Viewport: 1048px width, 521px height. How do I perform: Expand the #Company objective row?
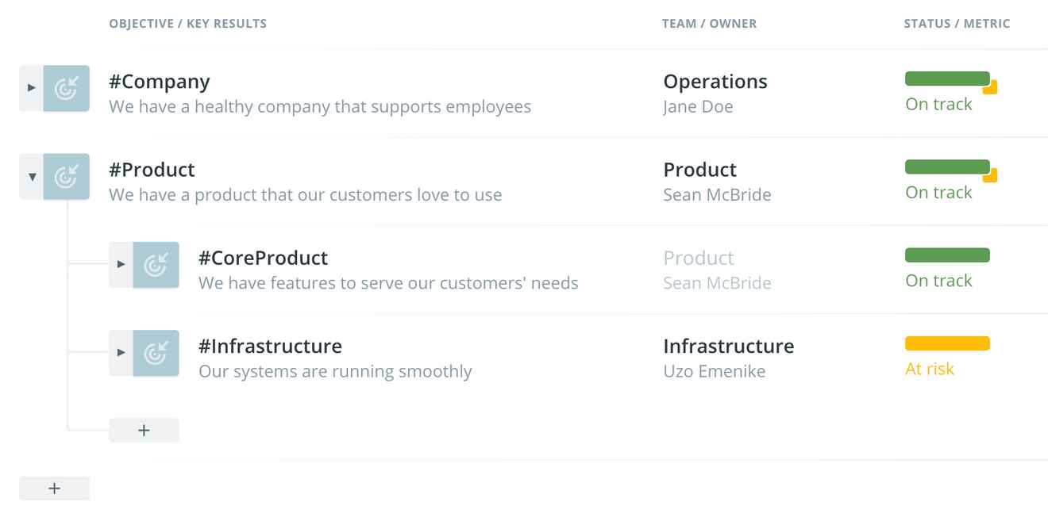point(32,88)
